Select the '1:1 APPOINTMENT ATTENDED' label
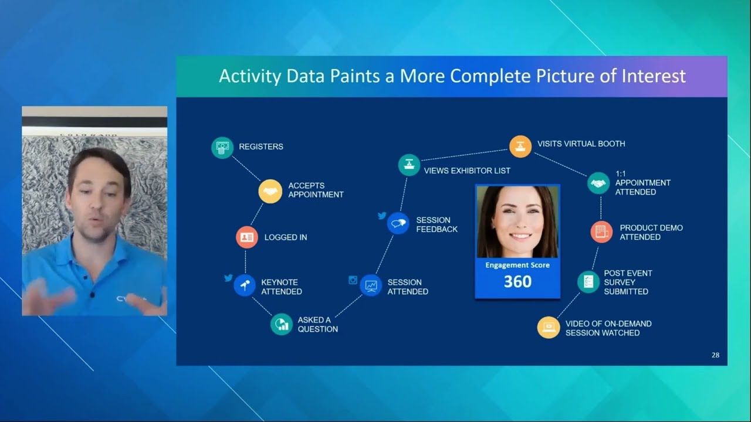751x422 pixels. [x=643, y=183]
